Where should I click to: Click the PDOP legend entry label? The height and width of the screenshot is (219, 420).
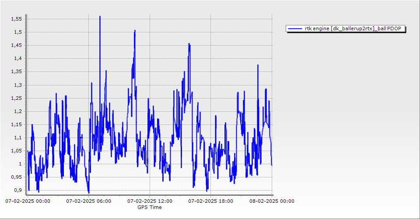coord(353,28)
